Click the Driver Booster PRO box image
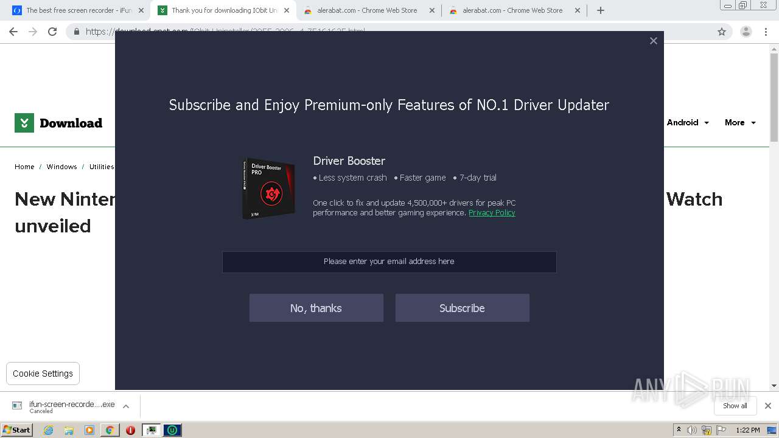 (x=269, y=188)
